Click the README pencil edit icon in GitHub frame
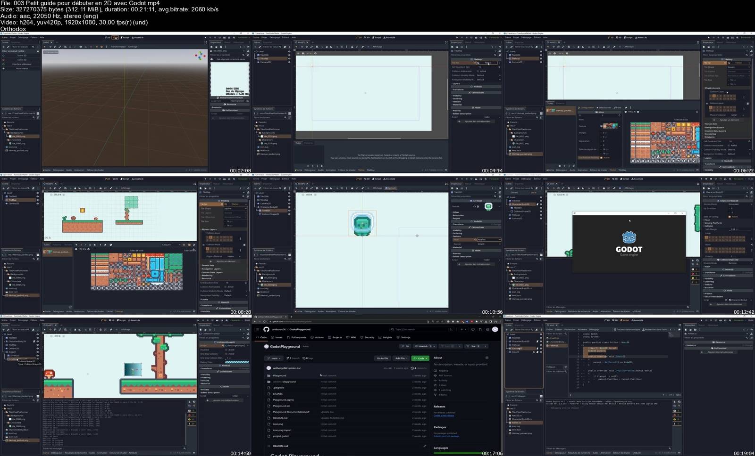 click(425, 446)
